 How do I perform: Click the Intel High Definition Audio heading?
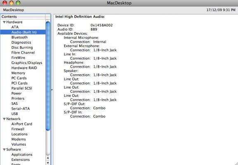80,16
